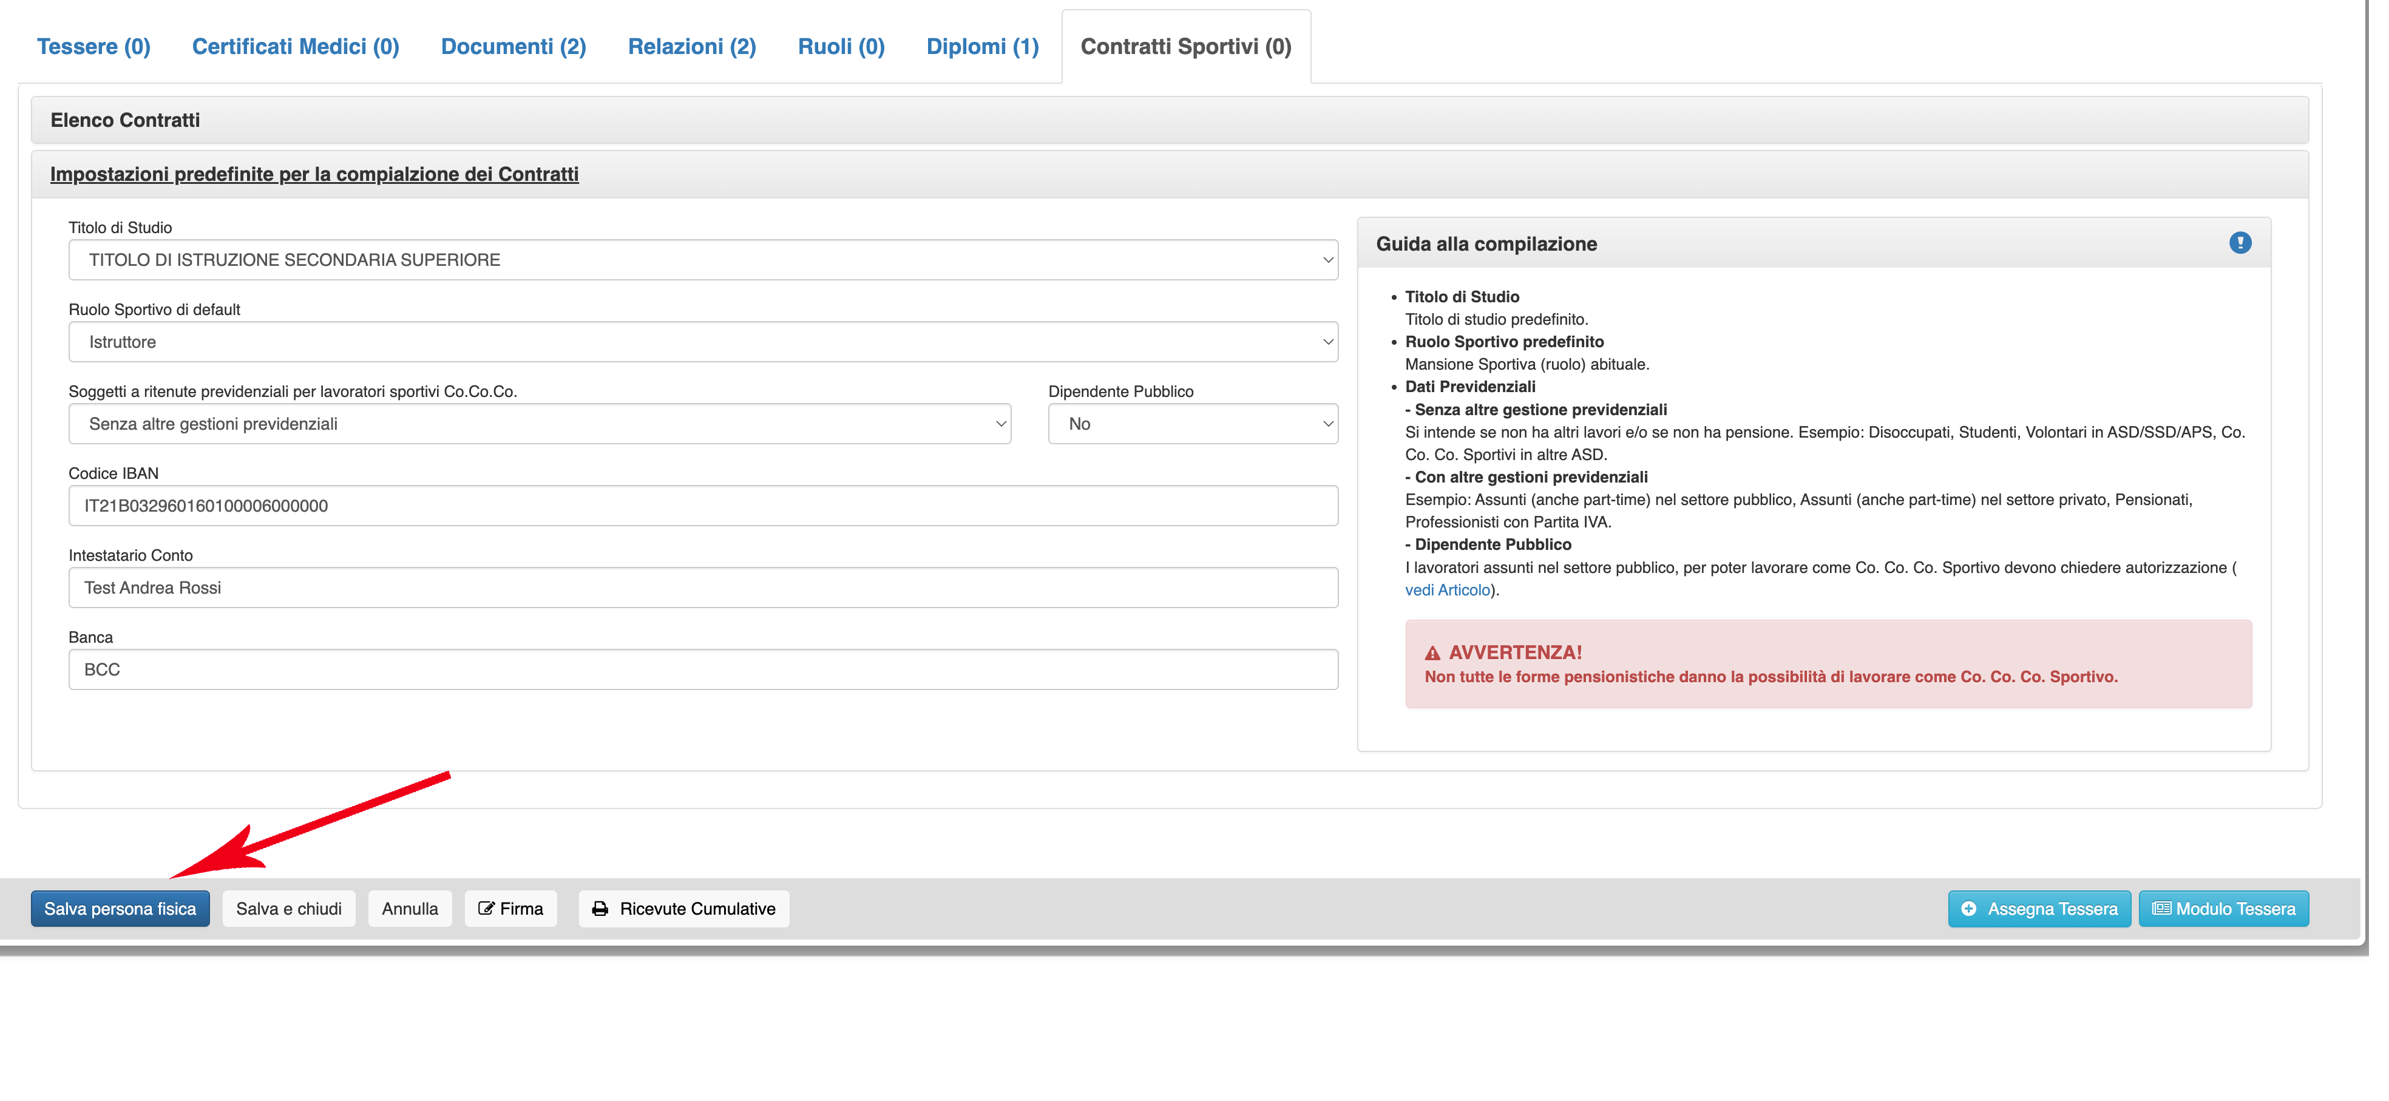Click the Assegna Tessera button with plus icon
Image resolution: width=2389 pixels, height=1101 pixels.
click(x=2038, y=909)
